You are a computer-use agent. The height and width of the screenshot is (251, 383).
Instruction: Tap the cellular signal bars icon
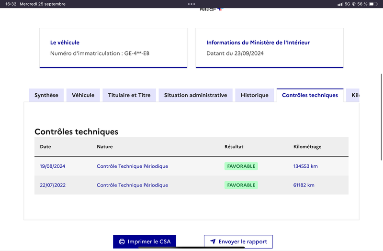coord(340,4)
